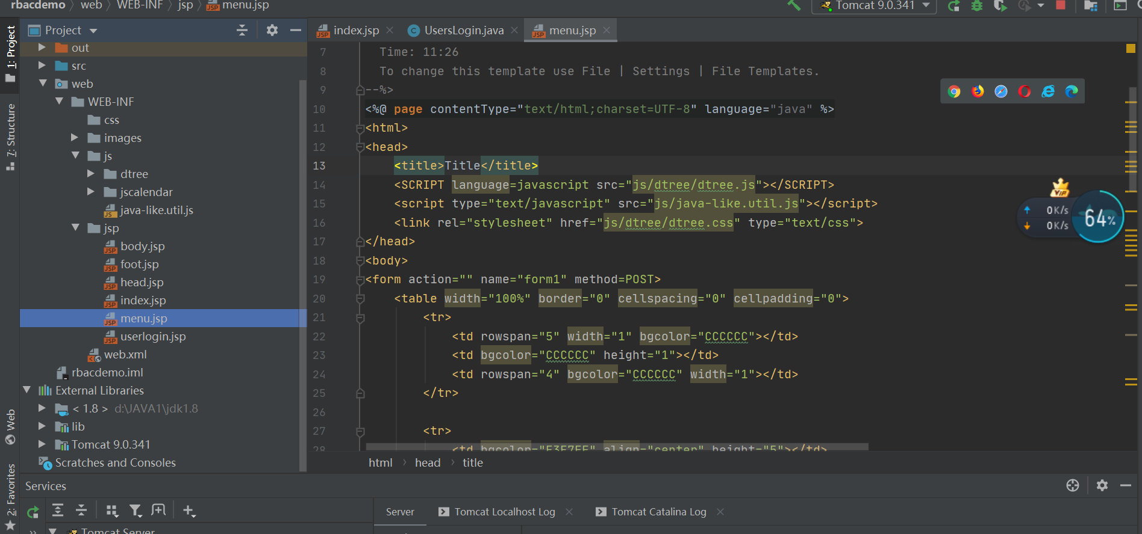The width and height of the screenshot is (1142, 534).
Task: Click html in editor breadcrumb bar
Action: coord(380,462)
